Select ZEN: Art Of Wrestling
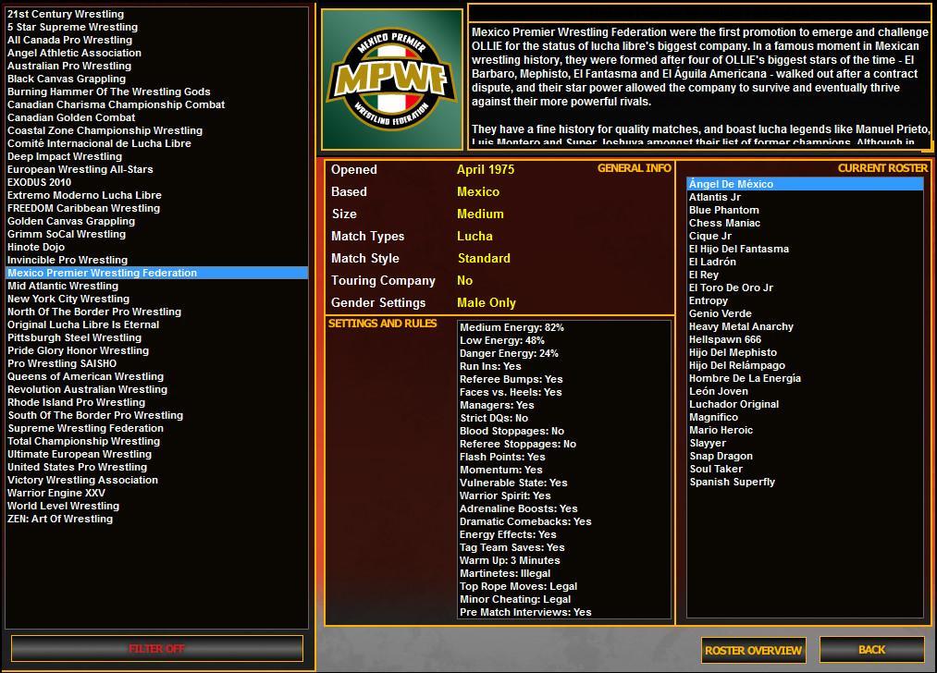This screenshot has width=937, height=673. click(66, 519)
